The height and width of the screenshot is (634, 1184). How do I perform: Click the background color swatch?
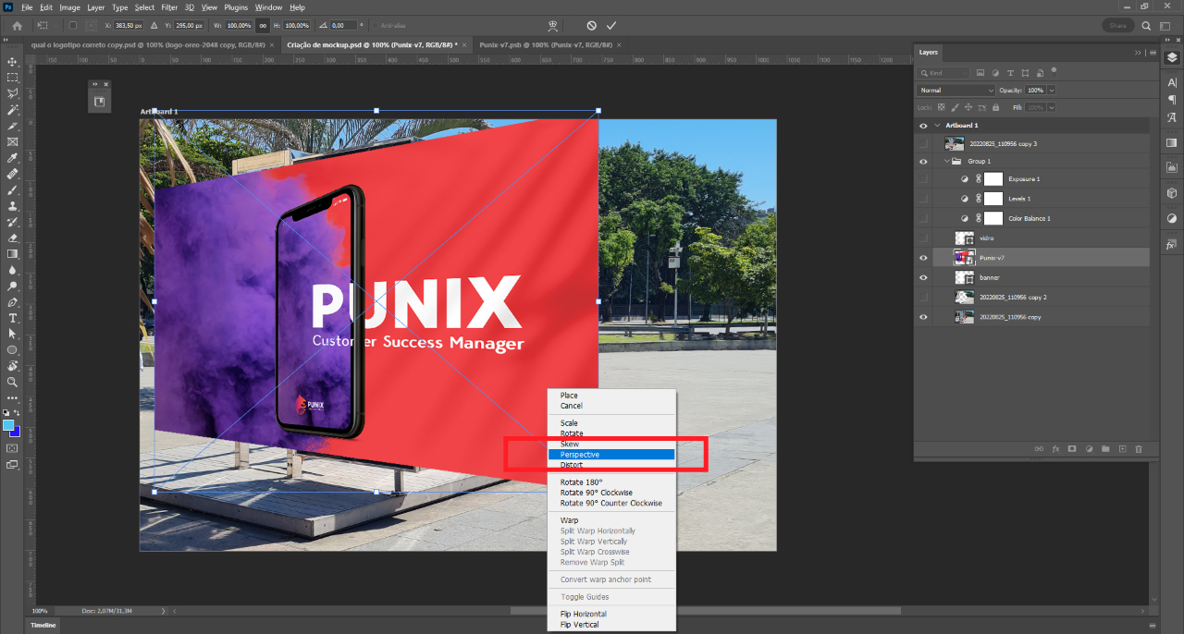[x=16, y=433]
